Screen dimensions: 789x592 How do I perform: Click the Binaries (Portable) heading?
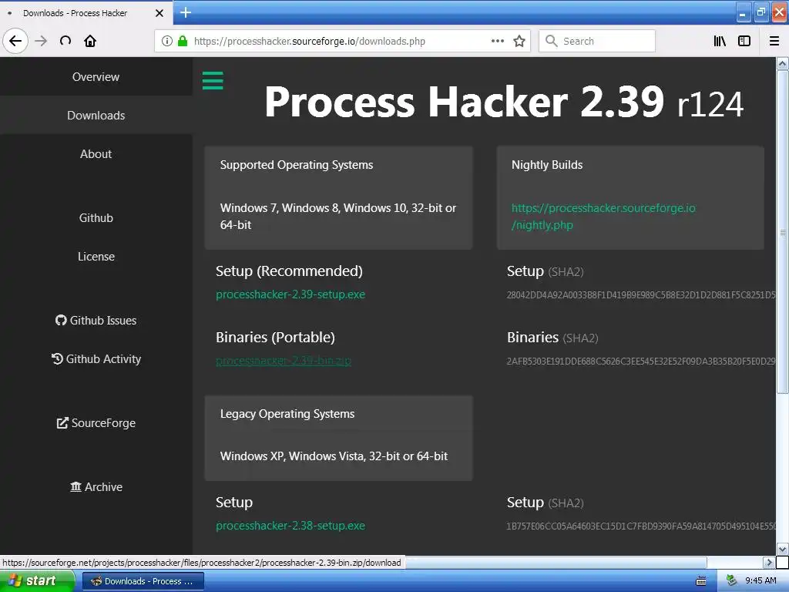click(x=275, y=338)
